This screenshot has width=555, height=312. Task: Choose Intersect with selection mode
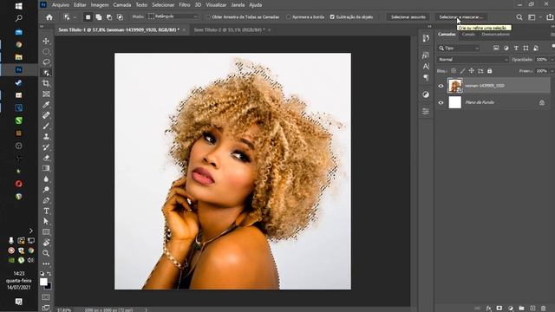(x=120, y=17)
